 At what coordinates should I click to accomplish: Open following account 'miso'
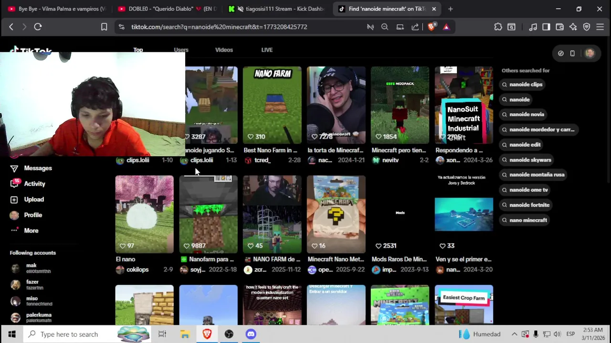click(x=32, y=301)
